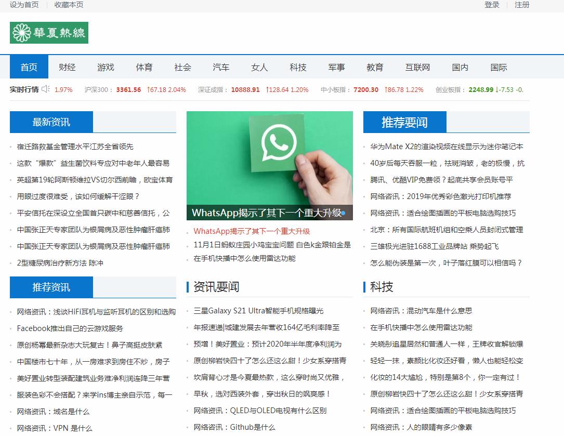Open article 怎么能伪装是第一次
This screenshot has height=436, width=564.
pos(446,262)
